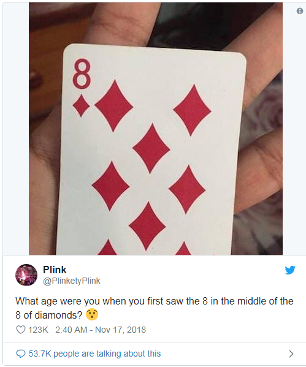The height and width of the screenshot is (367, 306).
Task: Click the middle-row right diamond on the card
Action: point(187,189)
